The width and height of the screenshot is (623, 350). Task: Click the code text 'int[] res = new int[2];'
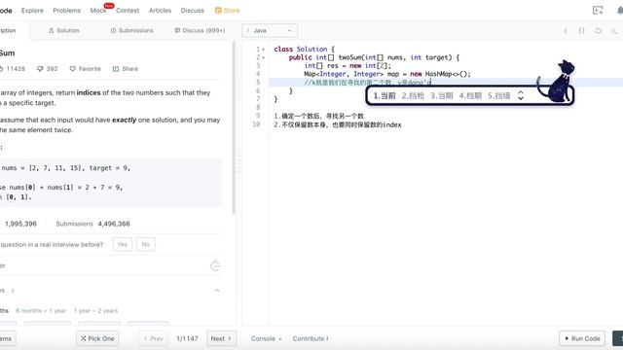pos(348,65)
